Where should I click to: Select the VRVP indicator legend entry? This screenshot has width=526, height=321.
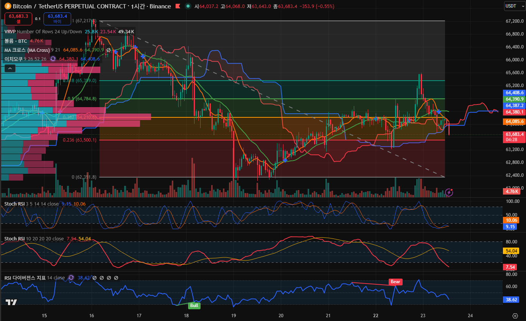click(10, 31)
